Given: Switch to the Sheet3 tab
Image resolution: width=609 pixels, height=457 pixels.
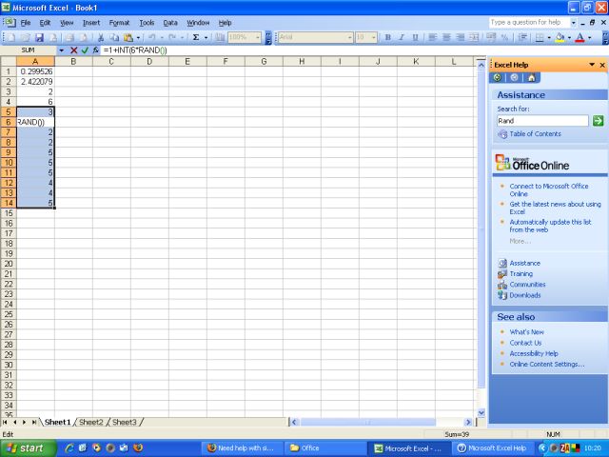Looking at the screenshot, I should 125,422.
